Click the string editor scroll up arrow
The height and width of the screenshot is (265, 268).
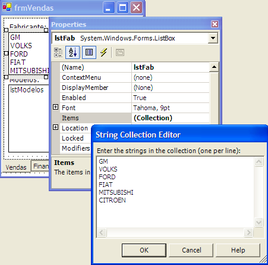coord(258,161)
